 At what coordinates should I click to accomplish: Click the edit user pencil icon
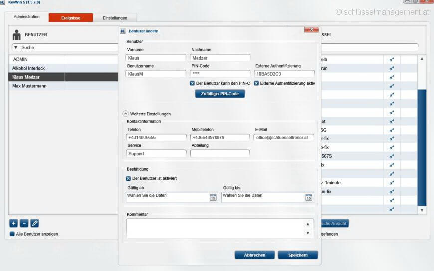[34, 223]
